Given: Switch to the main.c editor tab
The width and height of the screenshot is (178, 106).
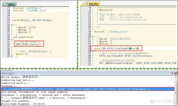Looking at the screenshot, I should 9,4.
